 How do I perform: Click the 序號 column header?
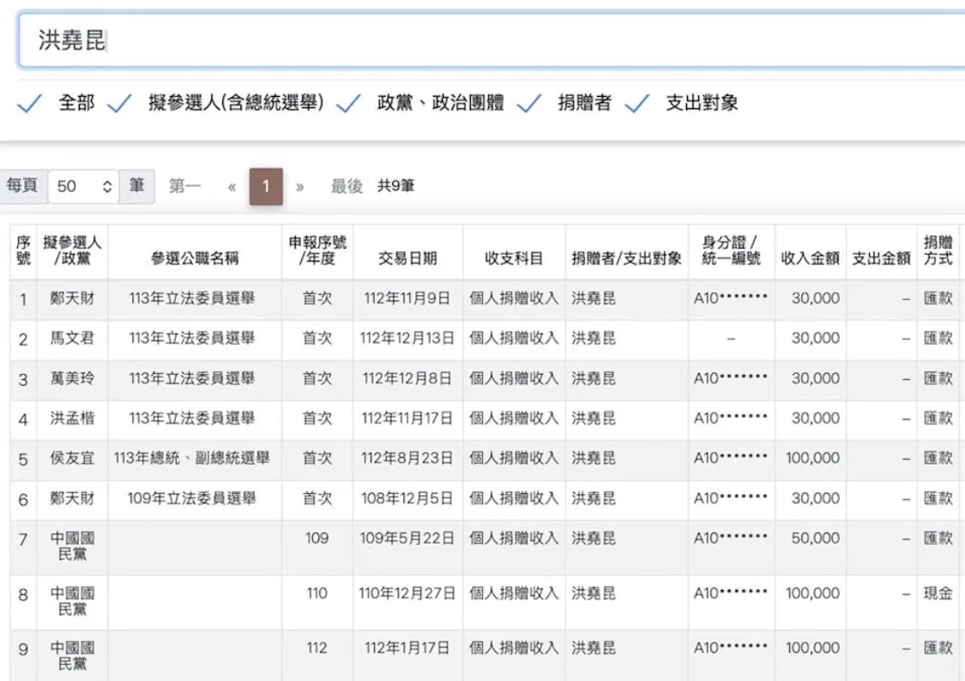[x=23, y=251]
